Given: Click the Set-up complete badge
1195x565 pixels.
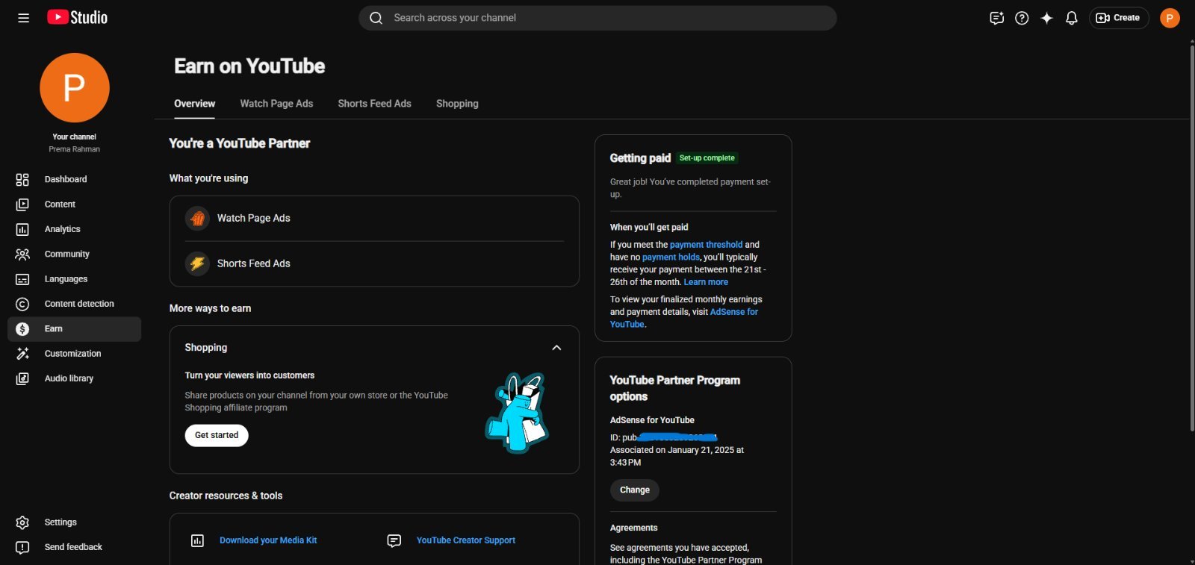Looking at the screenshot, I should click(707, 158).
